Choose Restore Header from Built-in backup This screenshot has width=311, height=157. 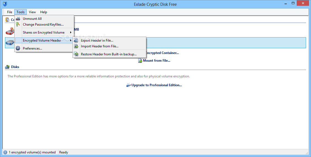[x=109, y=54]
